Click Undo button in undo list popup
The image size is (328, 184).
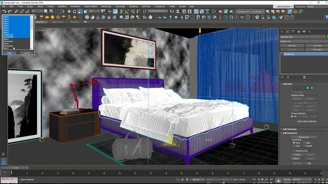coord(9,53)
